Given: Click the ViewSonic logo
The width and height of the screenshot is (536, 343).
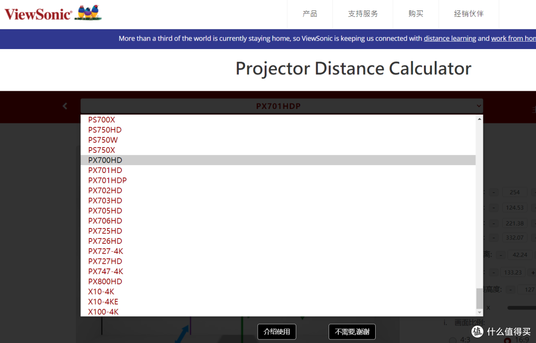Looking at the screenshot, I should [53, 13].
